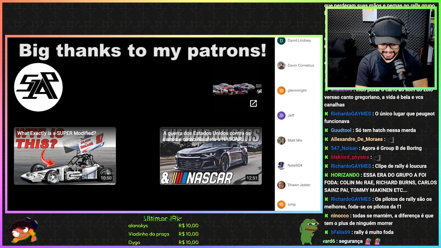
Task: Select the patron name Davin Cornelius
Action: [301, 65]
